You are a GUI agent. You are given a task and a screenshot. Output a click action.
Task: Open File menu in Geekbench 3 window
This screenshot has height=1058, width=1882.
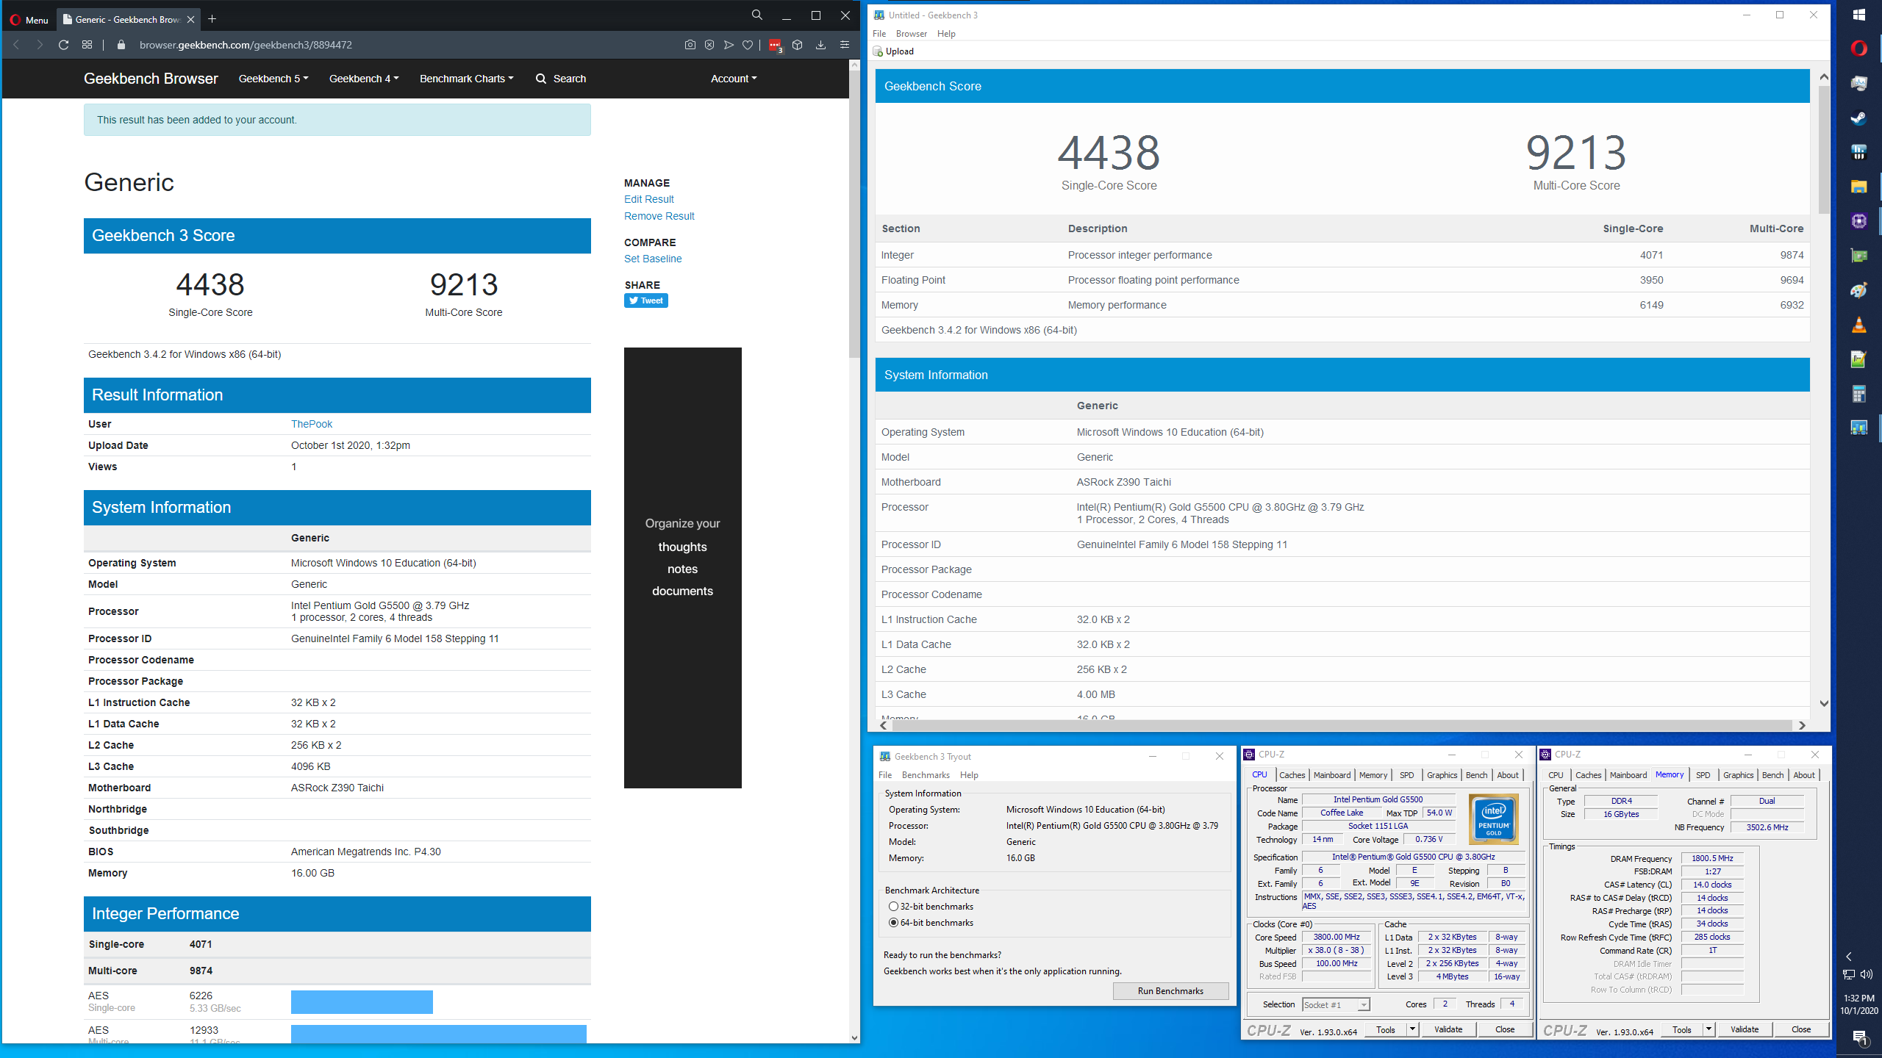(879, 34)
